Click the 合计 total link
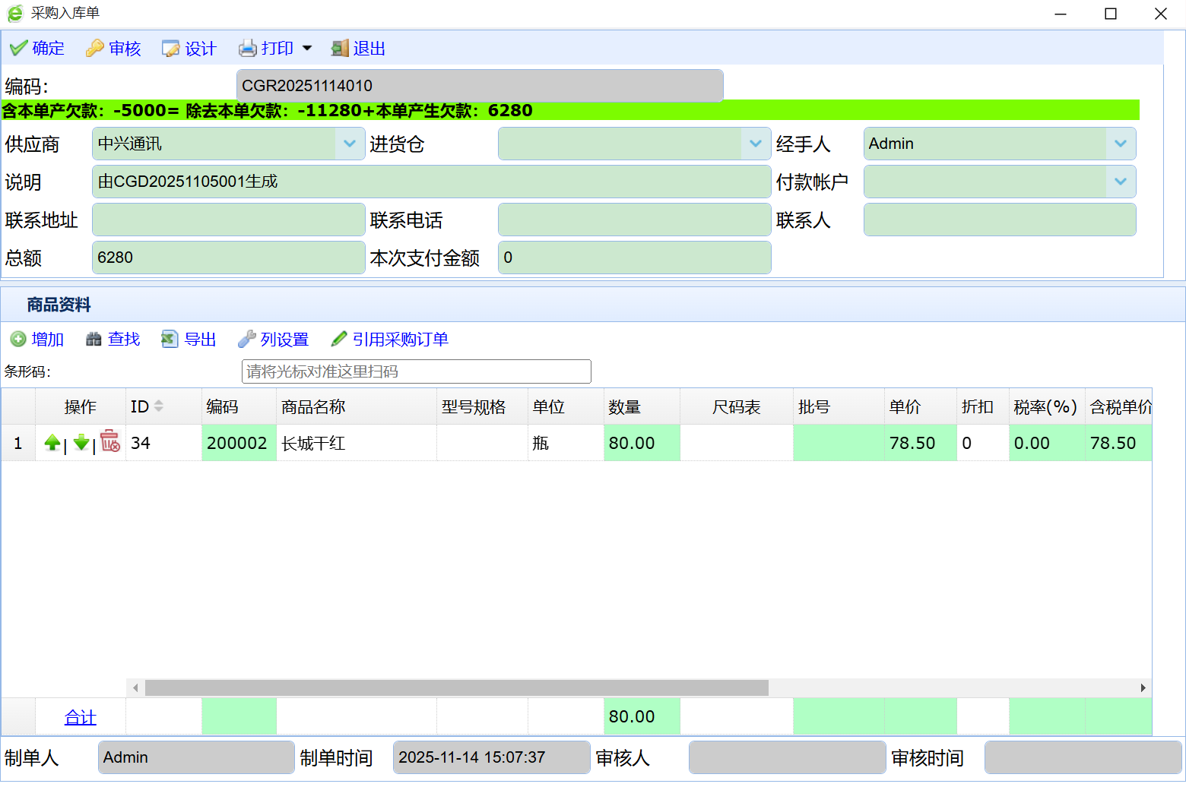Screen dimensions: 1186x787 tap(81, 717)
